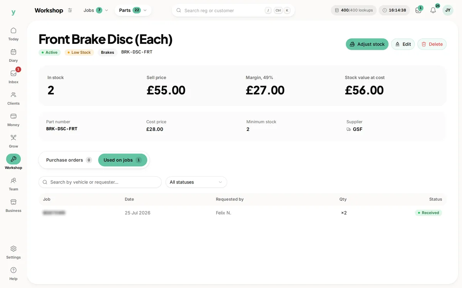Click the Edit button
462x288 pixels.
click(403, 44)
